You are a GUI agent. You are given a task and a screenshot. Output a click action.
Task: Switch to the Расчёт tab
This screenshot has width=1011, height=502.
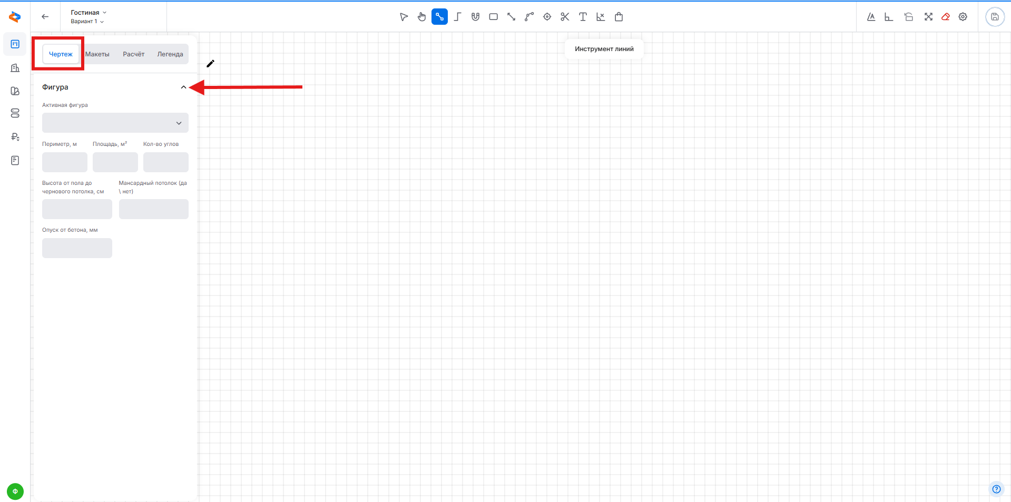coord(133,54)
